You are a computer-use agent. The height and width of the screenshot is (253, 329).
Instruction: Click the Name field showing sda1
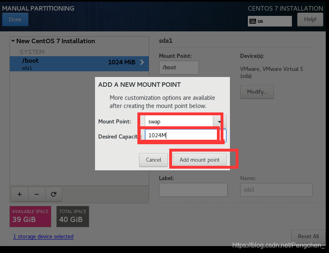click(x=276, y=190)
